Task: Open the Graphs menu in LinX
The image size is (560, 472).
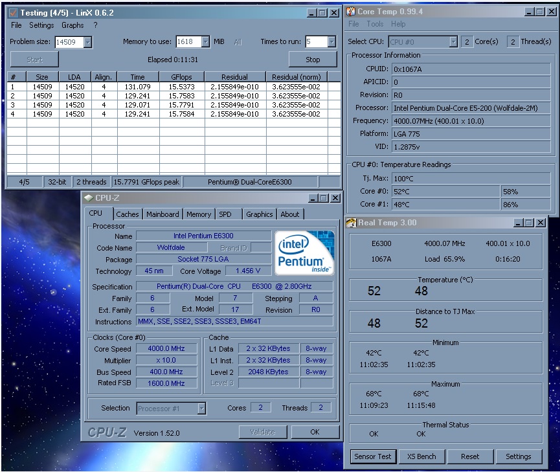Action: (x=73, y=25)
